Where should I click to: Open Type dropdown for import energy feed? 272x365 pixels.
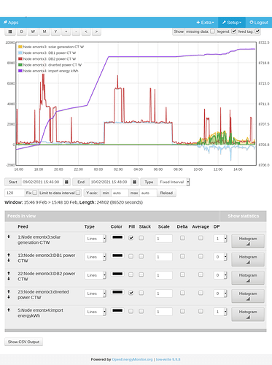tap(96, 312)
